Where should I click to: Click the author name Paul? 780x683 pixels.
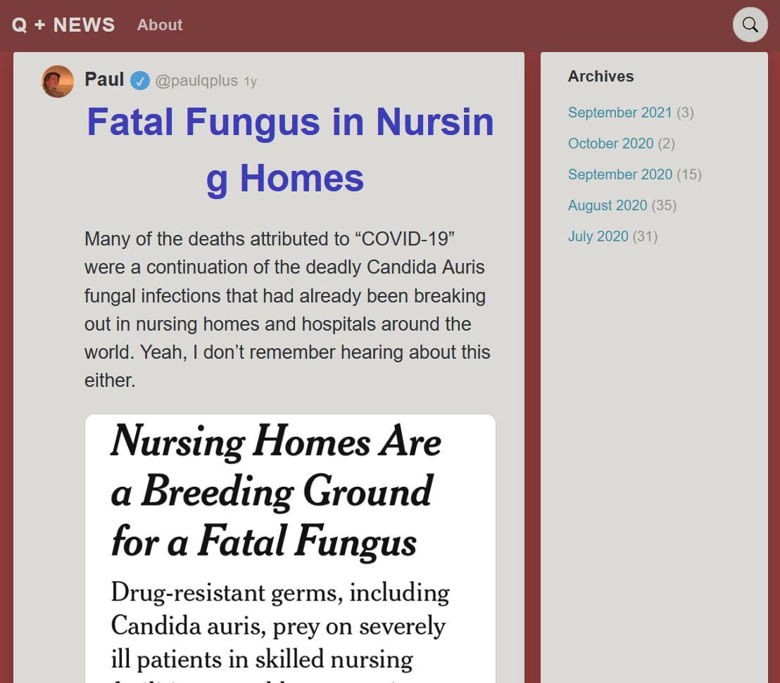(x=104, y=79)
